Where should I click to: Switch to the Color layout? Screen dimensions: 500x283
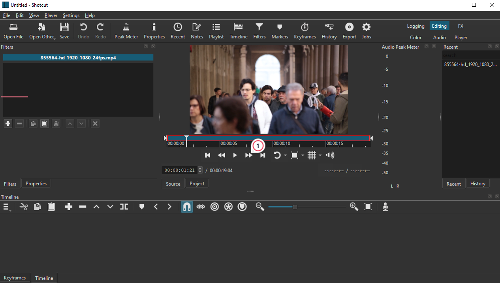coord(415,37)
